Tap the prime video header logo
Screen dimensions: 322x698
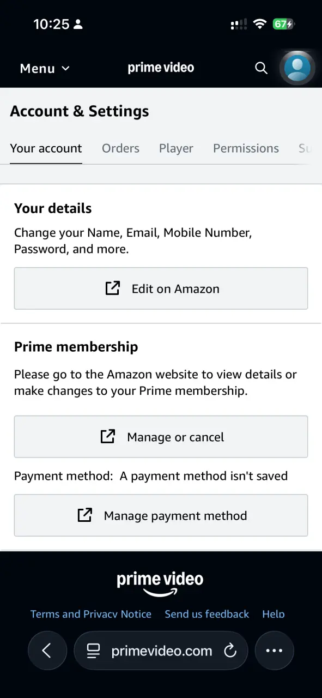[x=161, y=68]
